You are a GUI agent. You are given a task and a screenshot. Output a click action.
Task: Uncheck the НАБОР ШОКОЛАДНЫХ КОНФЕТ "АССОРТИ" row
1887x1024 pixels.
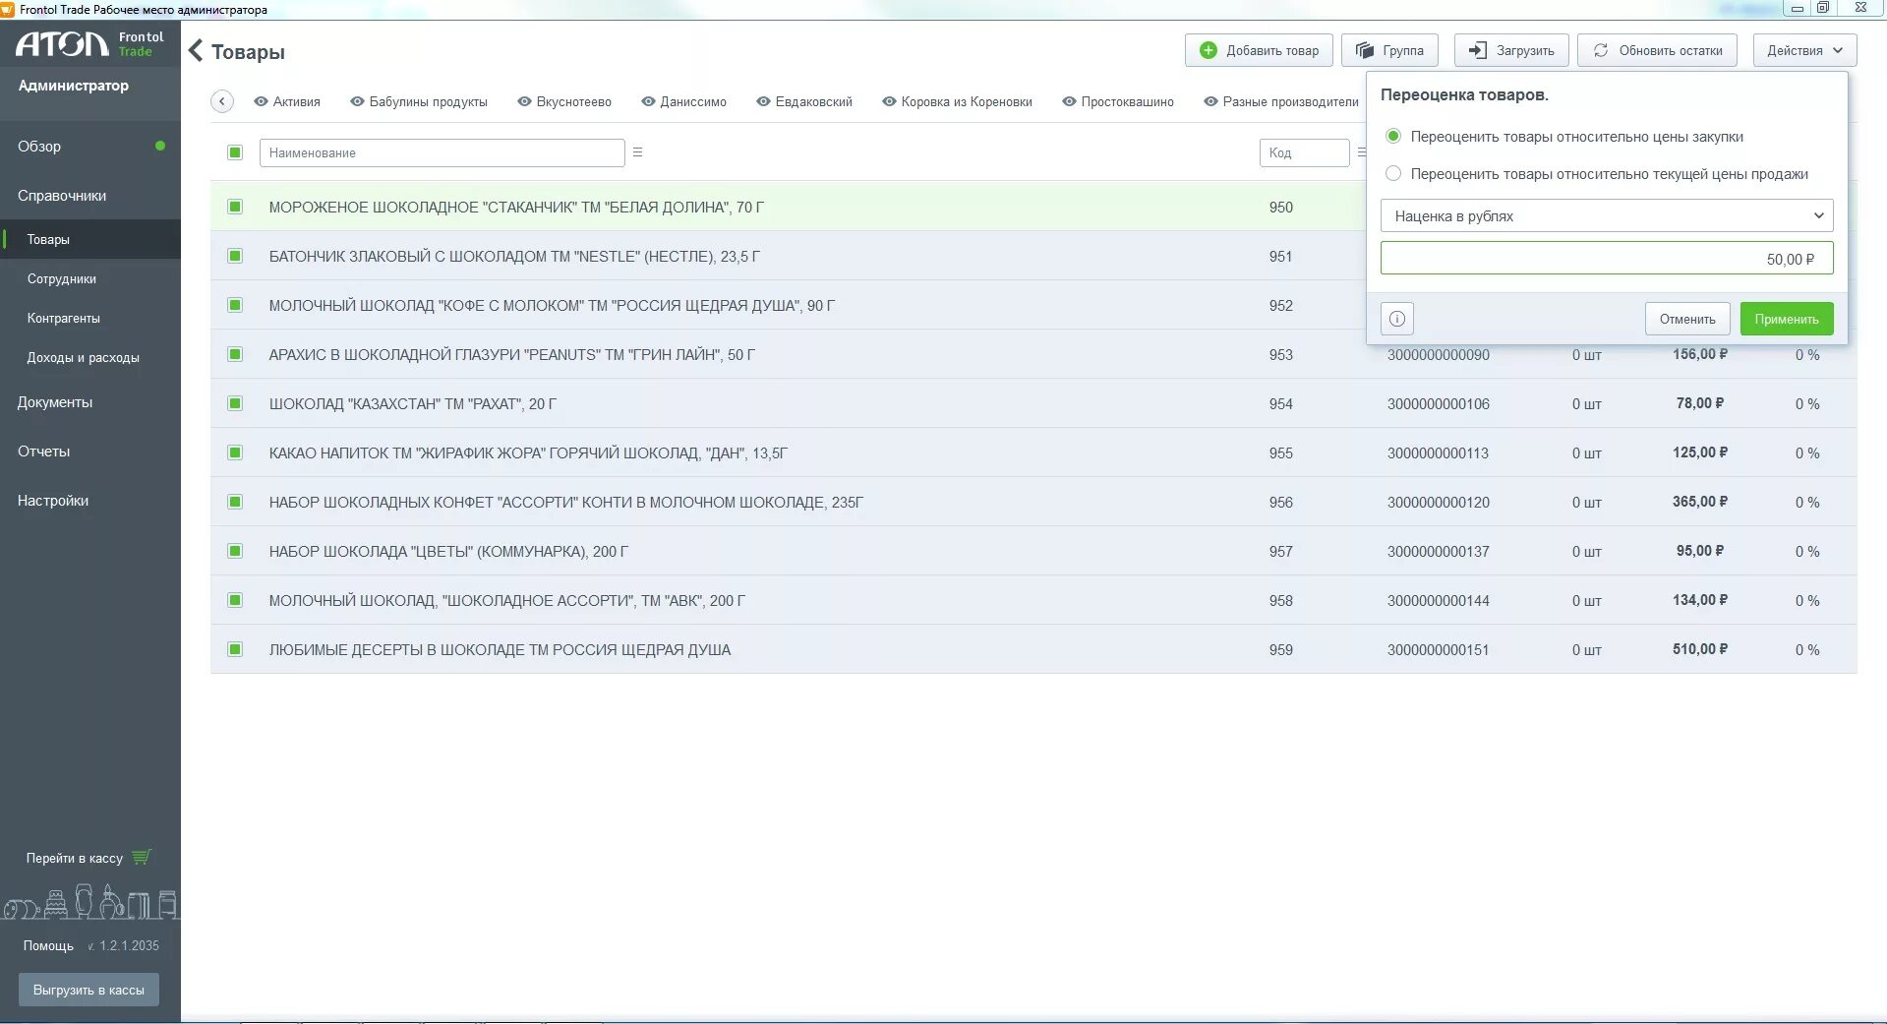click(235, 502)
